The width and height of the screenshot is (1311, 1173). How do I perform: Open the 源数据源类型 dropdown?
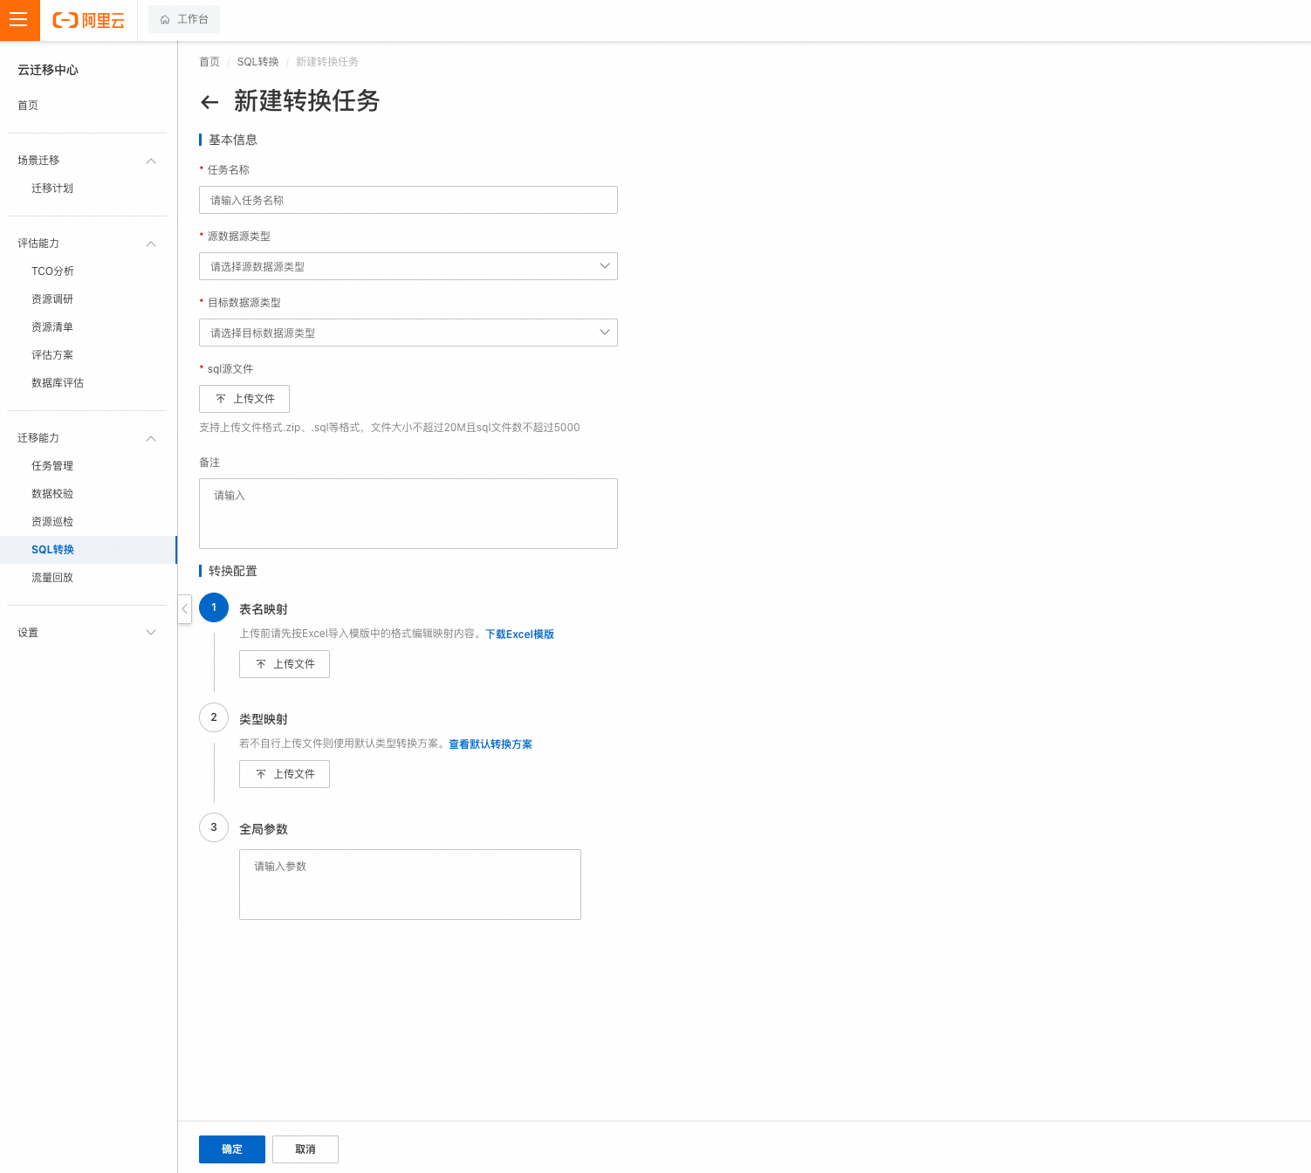click(x=408, y=266)
